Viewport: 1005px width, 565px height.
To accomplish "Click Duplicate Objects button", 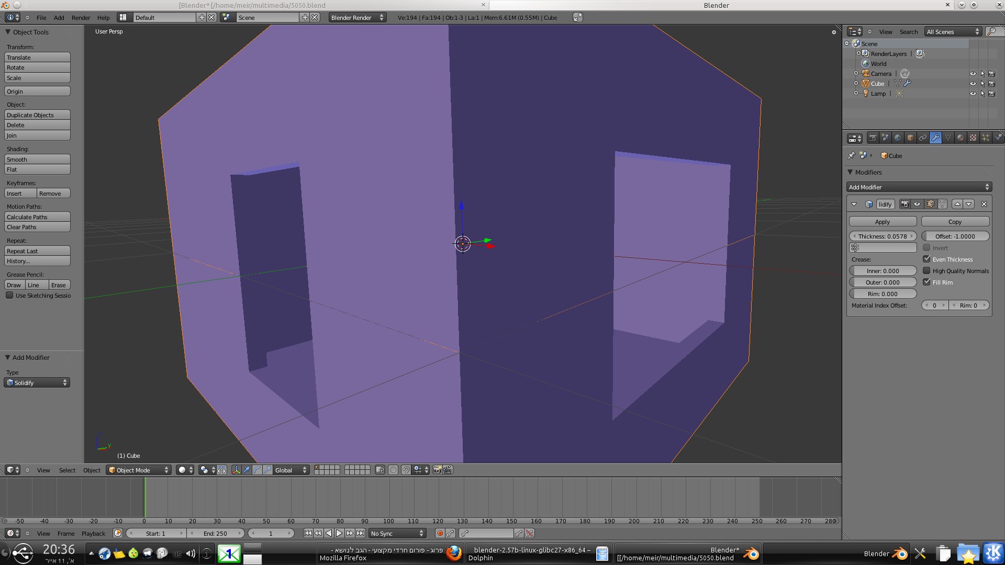I will (x=37, y=115).
